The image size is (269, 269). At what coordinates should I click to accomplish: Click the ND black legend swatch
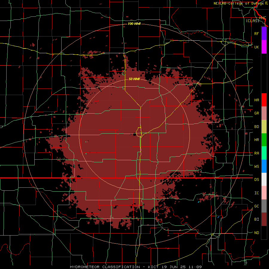click(264, 233)
